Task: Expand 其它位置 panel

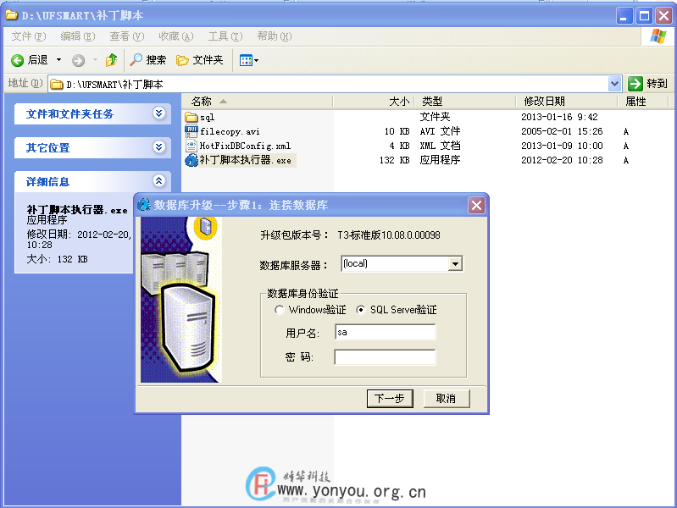Action: 159,147
